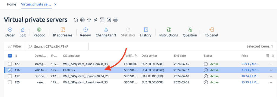Click the Question toolbar button
Viewport: 277px width, 97px height.
(x=190, y=32)
